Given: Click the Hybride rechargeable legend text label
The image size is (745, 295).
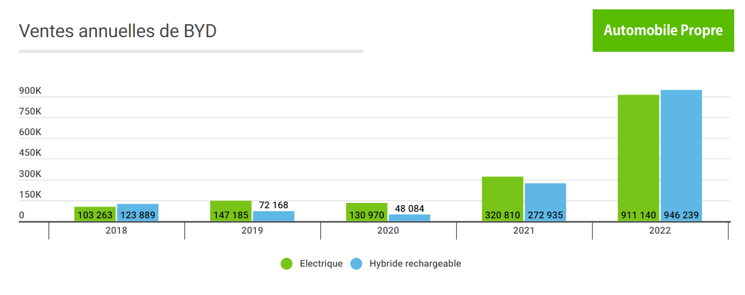Looking at the screenshot, I should 415,264.
